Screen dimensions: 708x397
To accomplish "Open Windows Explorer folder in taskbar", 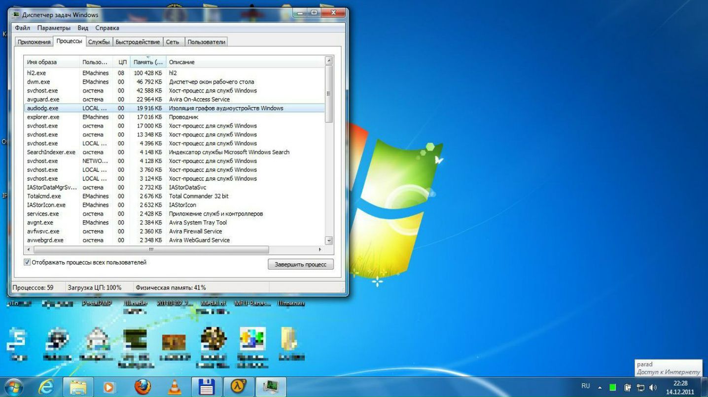I will (78, 387).
